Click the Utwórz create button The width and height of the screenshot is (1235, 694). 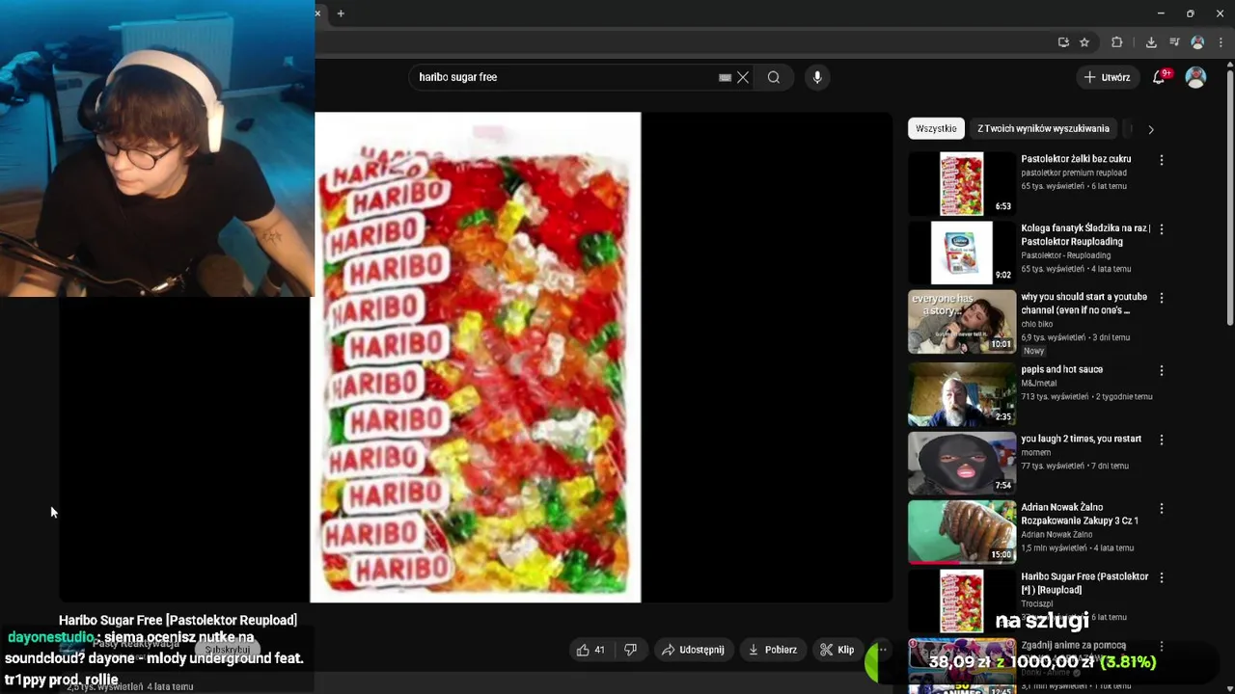1106,77
